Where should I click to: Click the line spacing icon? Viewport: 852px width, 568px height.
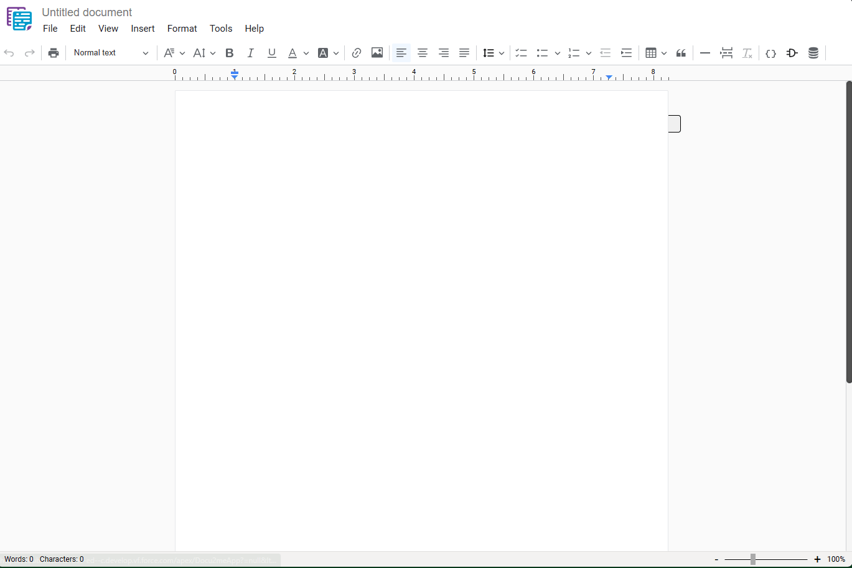tap(489, 53)
